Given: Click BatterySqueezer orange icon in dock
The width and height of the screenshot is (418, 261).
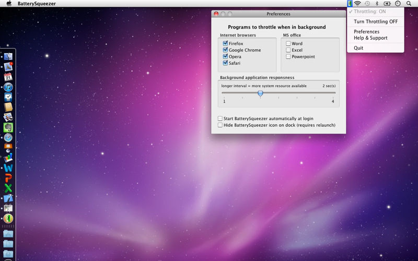Looking at the screenshot, I should coord(8,218).
